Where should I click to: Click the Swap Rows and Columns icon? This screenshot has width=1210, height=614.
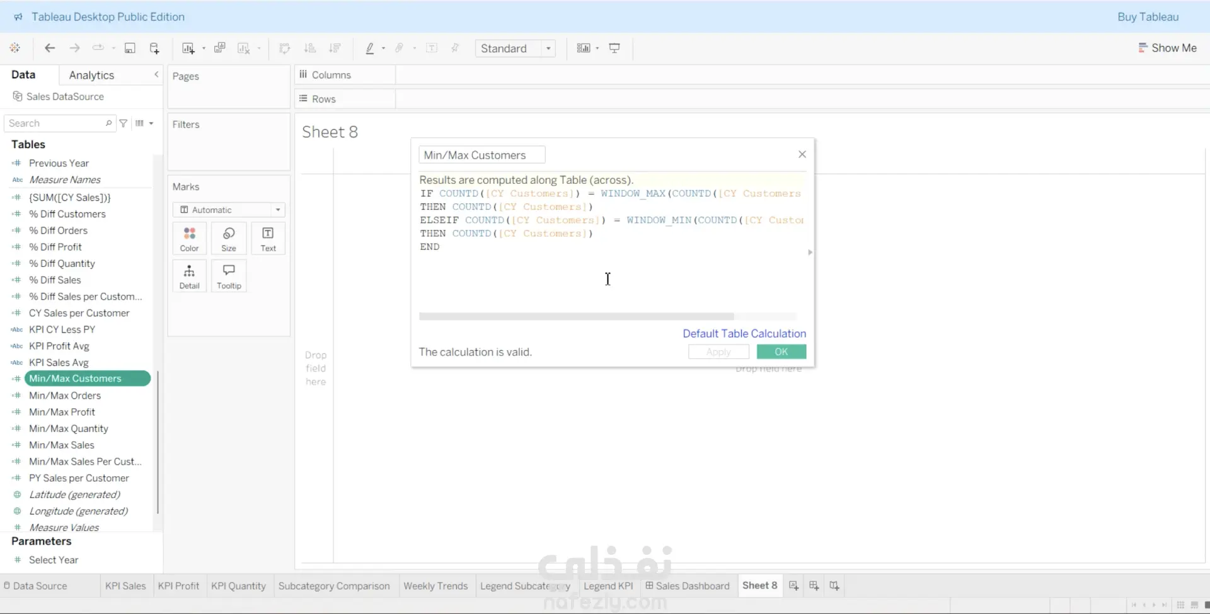coord(284,48)
